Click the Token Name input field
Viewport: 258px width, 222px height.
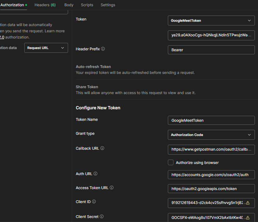coord(211,120)
